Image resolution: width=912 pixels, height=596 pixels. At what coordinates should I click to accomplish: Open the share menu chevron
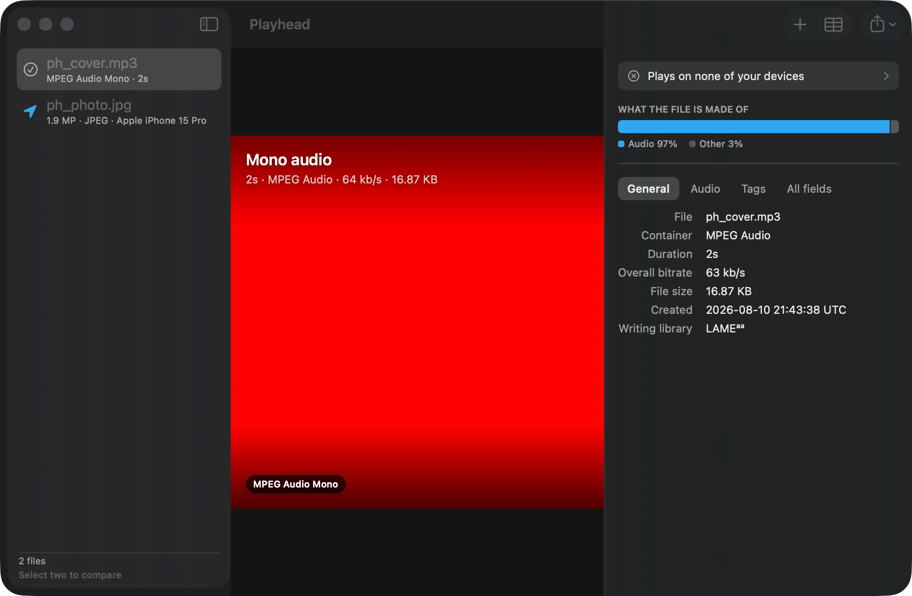892,24
